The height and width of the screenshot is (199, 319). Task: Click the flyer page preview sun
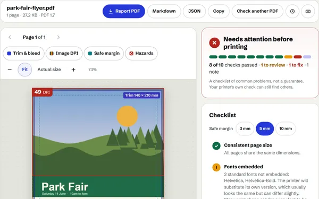(x=128, y=116)
